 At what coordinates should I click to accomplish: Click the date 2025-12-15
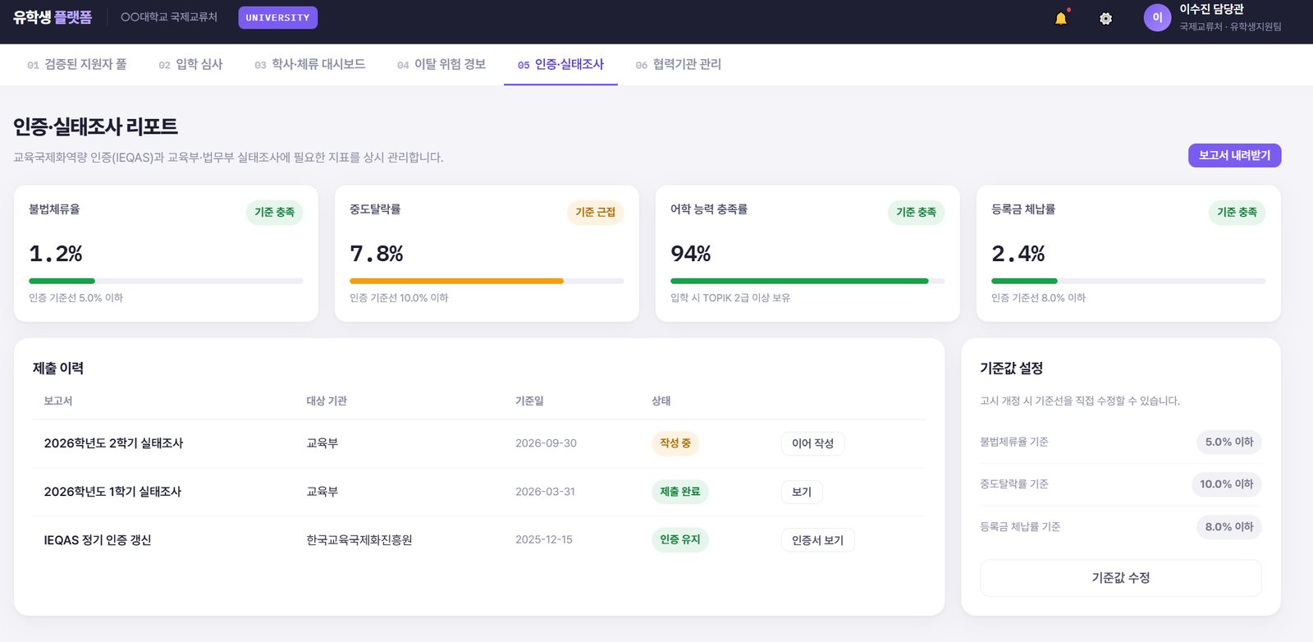point(544,540)
